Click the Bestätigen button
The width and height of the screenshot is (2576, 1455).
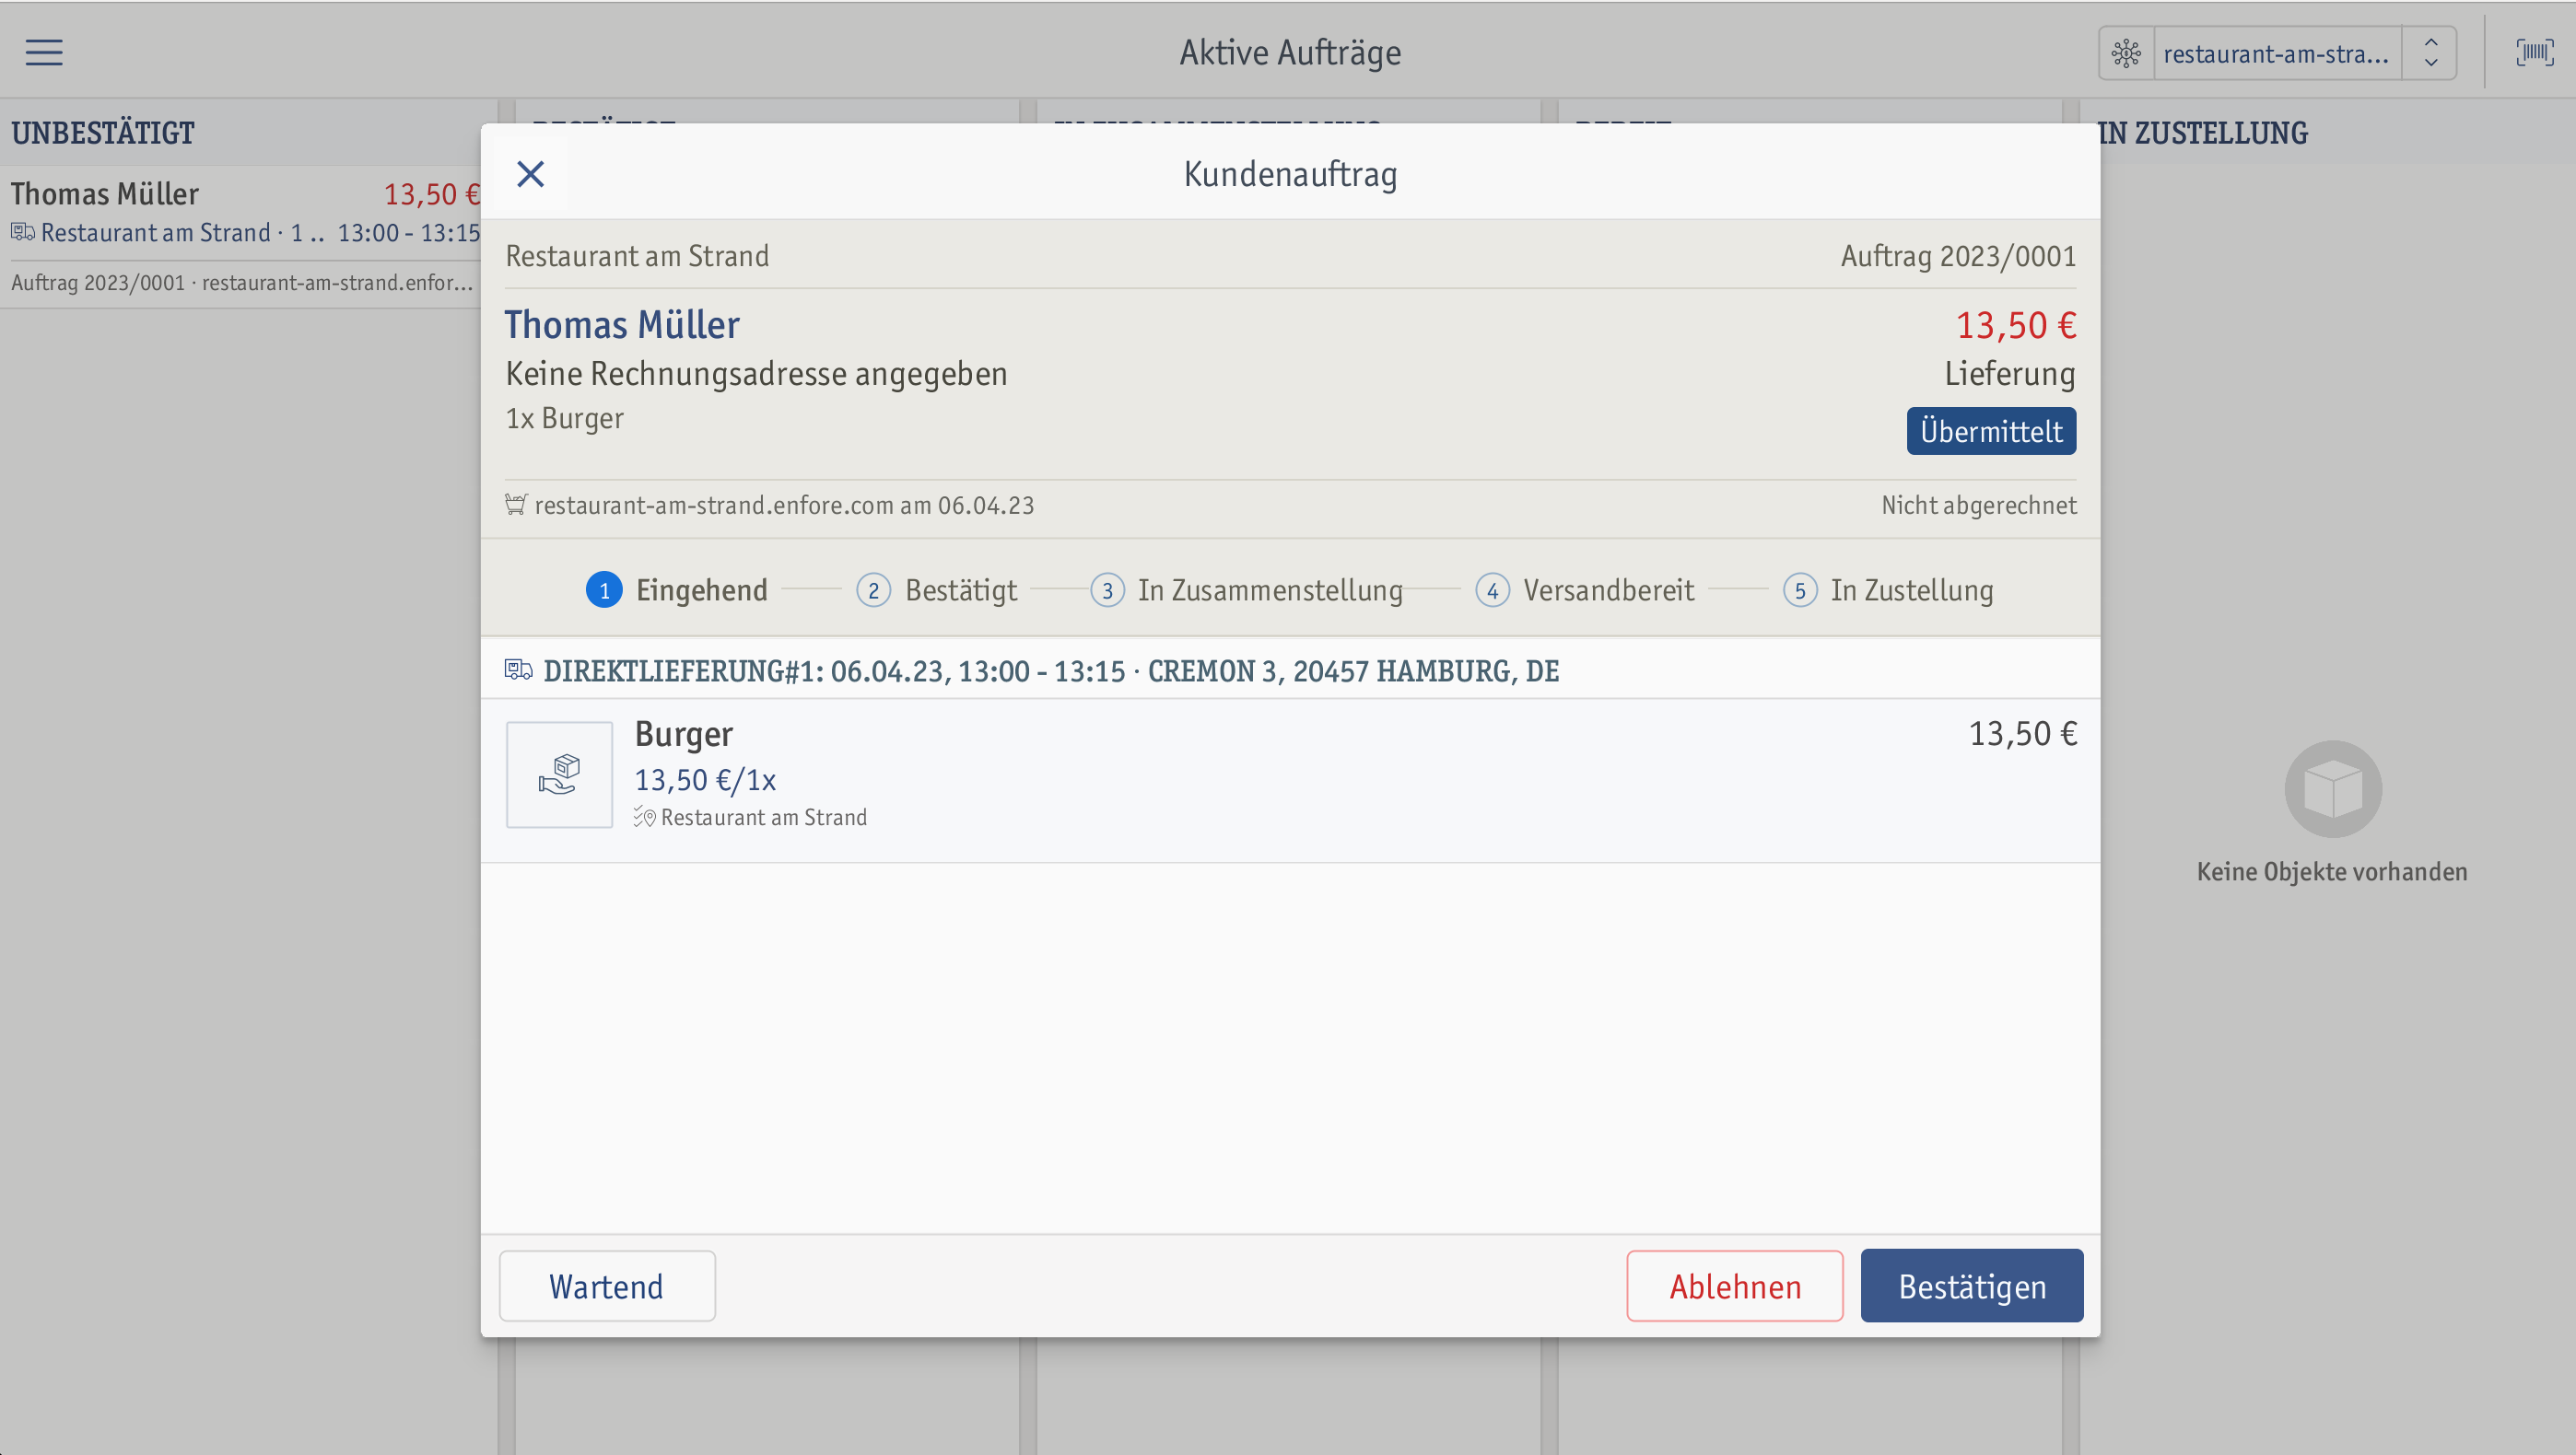1972,1286
